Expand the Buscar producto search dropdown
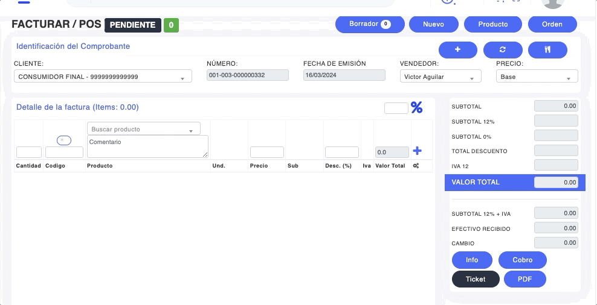This screenshot has width=597, height=305. (143, 129)
